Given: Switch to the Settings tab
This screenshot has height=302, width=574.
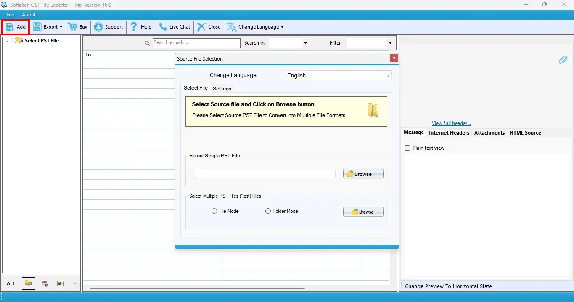Looking at the screenshot, I should click(x=222, y=88).
